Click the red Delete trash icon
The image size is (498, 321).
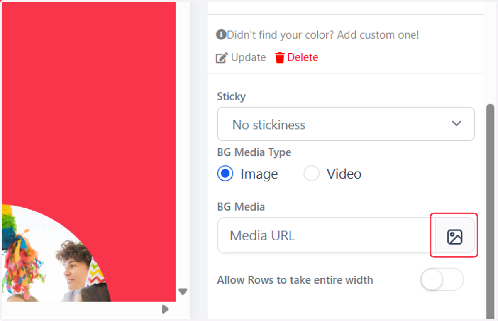tap(280, 58)
